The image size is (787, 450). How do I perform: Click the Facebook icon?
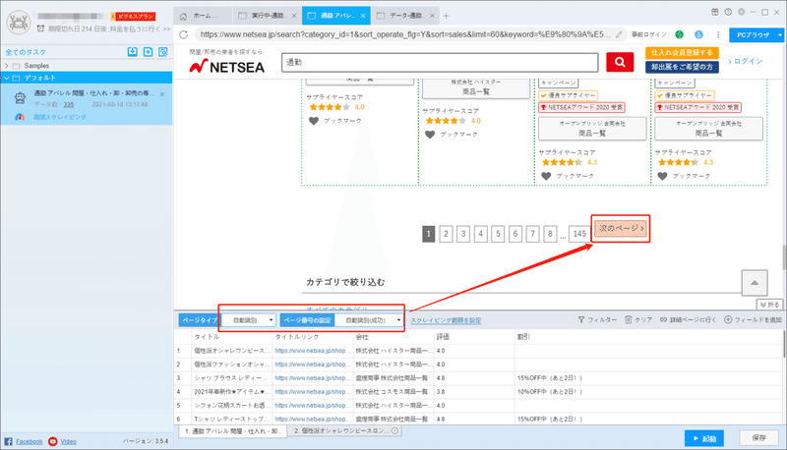[x=8, y=441]
